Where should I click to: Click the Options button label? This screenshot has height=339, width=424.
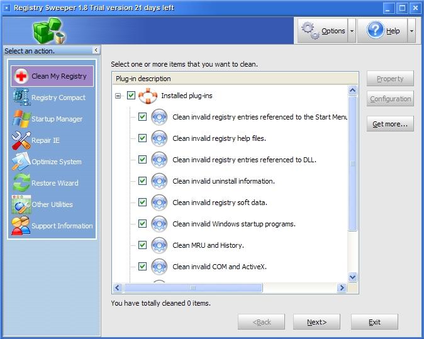pos(333,31)
